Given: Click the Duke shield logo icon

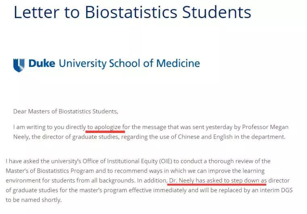Looking at the screenshot, I should [19, 65].
